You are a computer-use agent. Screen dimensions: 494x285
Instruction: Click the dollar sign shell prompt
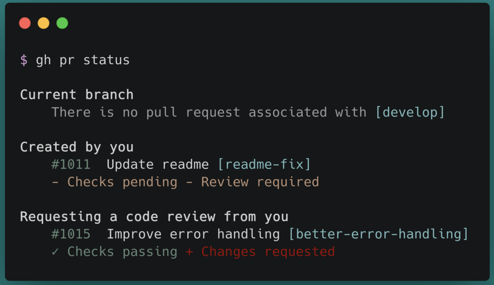click(x=24, y=60)
